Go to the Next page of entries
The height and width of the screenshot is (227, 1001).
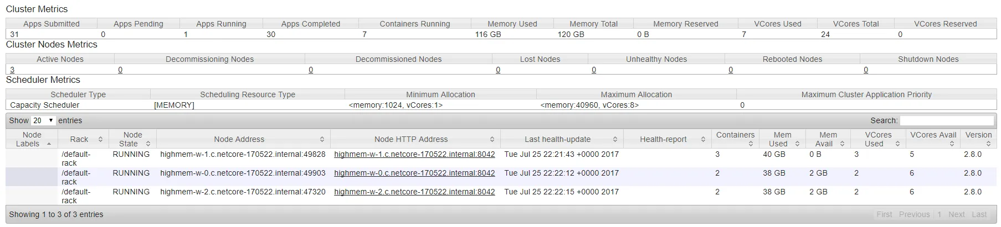(956, 215)
